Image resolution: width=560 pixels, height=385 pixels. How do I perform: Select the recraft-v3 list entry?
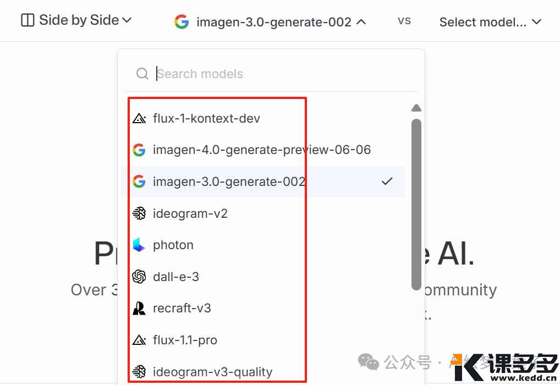click(x=263, y=308)
